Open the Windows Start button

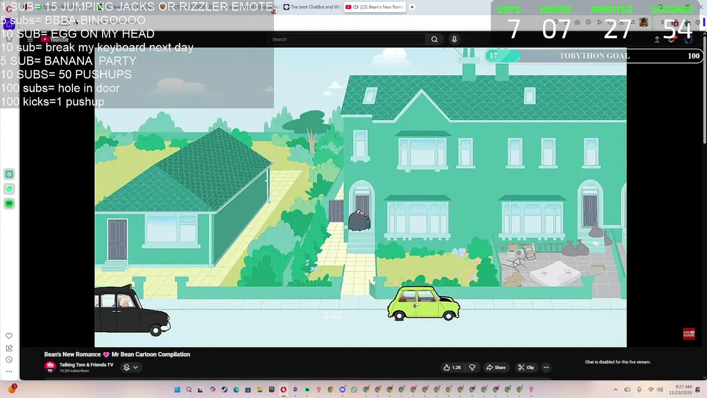point(177,390)
